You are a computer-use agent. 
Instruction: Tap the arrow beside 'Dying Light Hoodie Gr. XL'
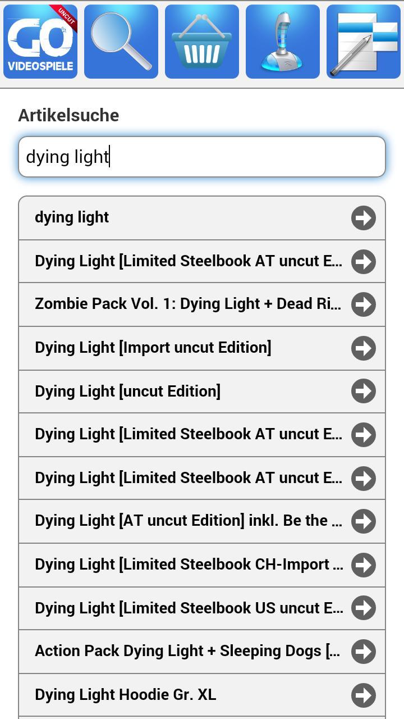point(363,694)
